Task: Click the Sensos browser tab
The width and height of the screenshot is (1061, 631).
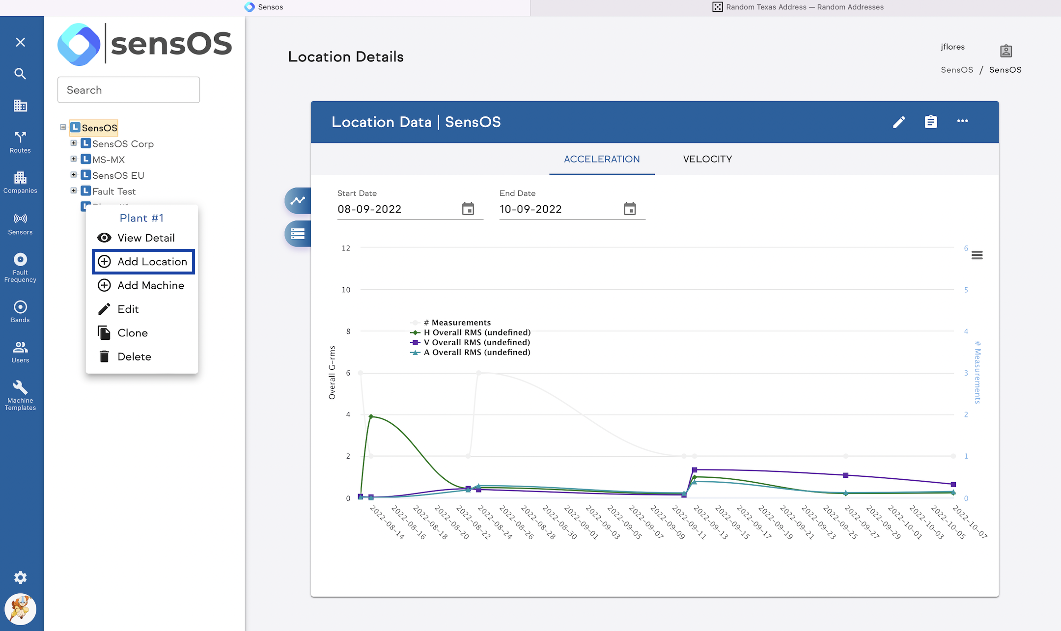Action: click(264, 7)
